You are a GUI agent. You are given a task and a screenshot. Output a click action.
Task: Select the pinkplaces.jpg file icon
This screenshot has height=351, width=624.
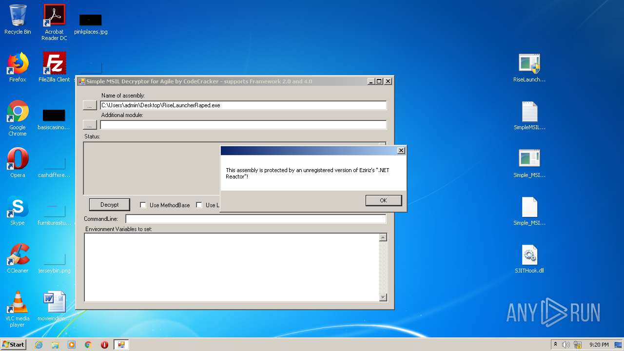tap(91, 23)
